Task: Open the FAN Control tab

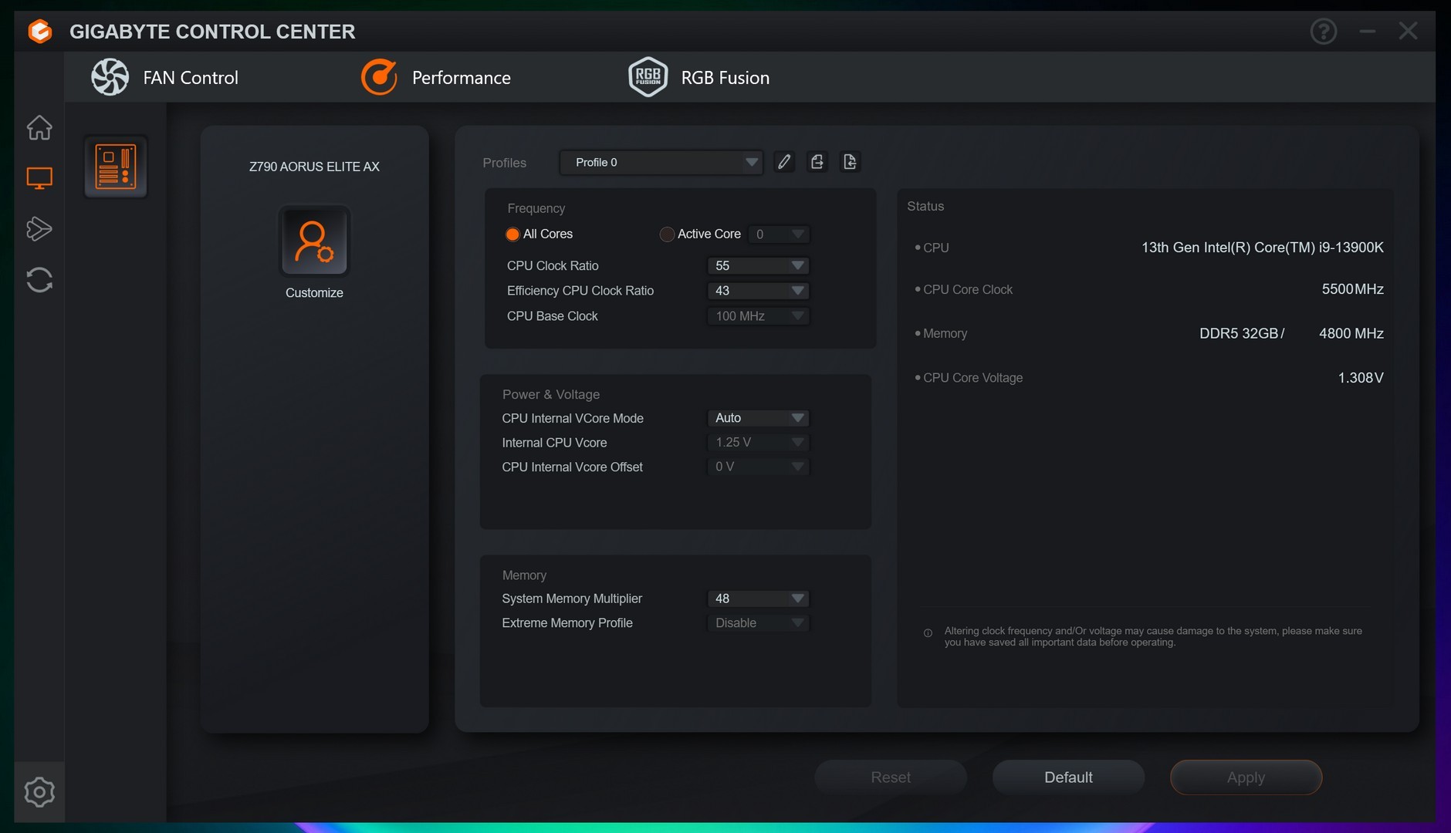Action: (165, 77)
